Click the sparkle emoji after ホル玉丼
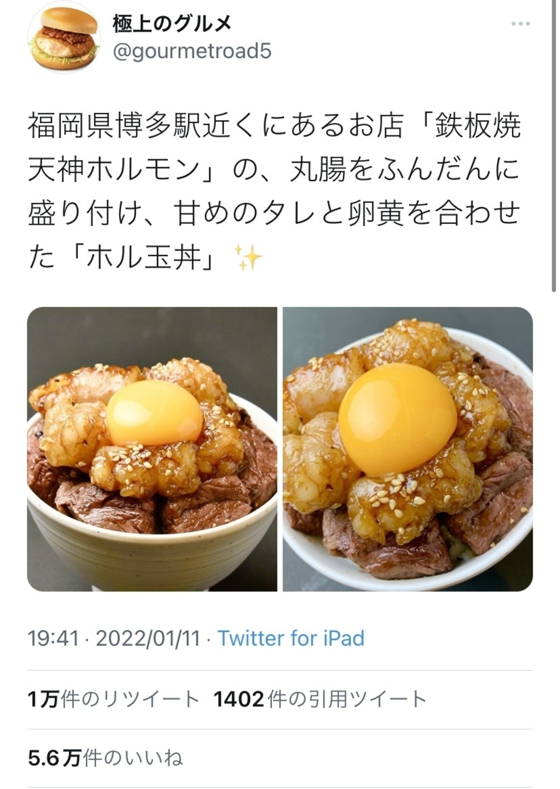Viewport: 560px width, 789px height. tap(248, 257)
